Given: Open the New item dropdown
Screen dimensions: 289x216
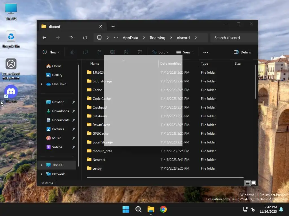Looking at the screenshot, I should click(x=51, y=52).
